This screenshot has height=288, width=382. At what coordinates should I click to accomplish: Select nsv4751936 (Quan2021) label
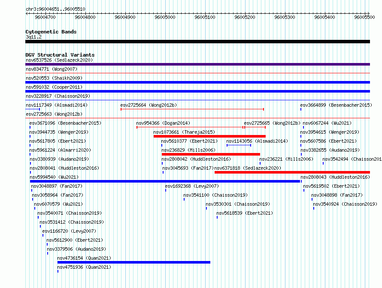tap(84, 267)
